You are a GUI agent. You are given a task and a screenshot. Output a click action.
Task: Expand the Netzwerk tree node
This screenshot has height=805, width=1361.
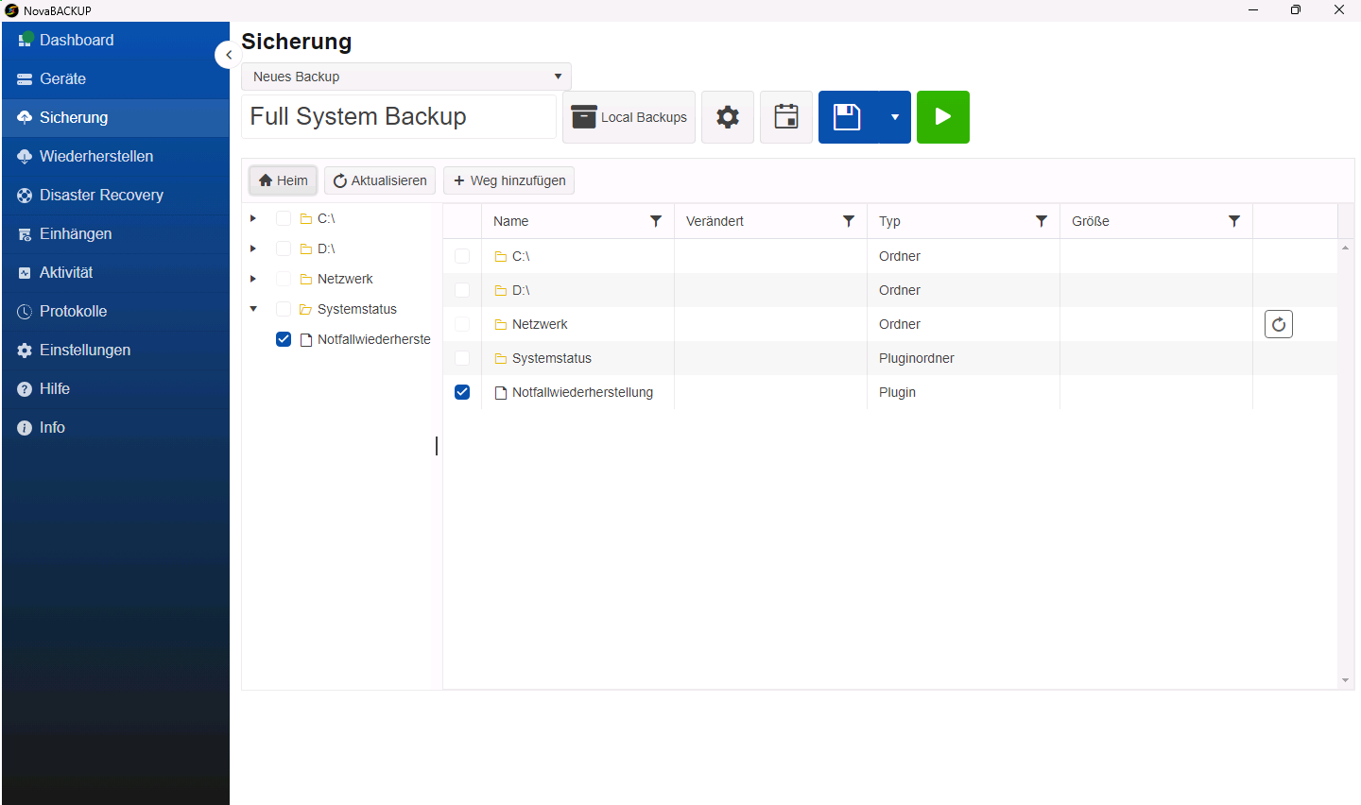(253, 279)
